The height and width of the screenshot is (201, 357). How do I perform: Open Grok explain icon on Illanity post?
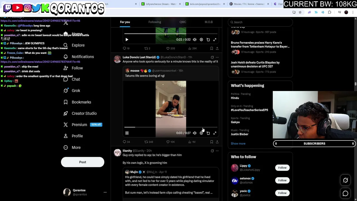click(212, 151)
